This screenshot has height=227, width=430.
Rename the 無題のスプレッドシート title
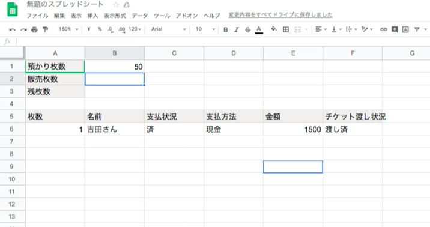point(65,4)
